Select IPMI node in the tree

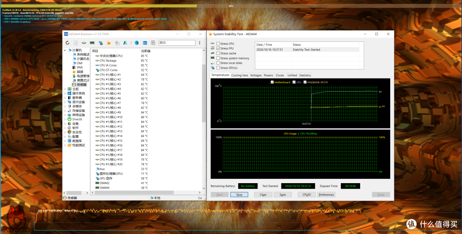pos(77,67)
